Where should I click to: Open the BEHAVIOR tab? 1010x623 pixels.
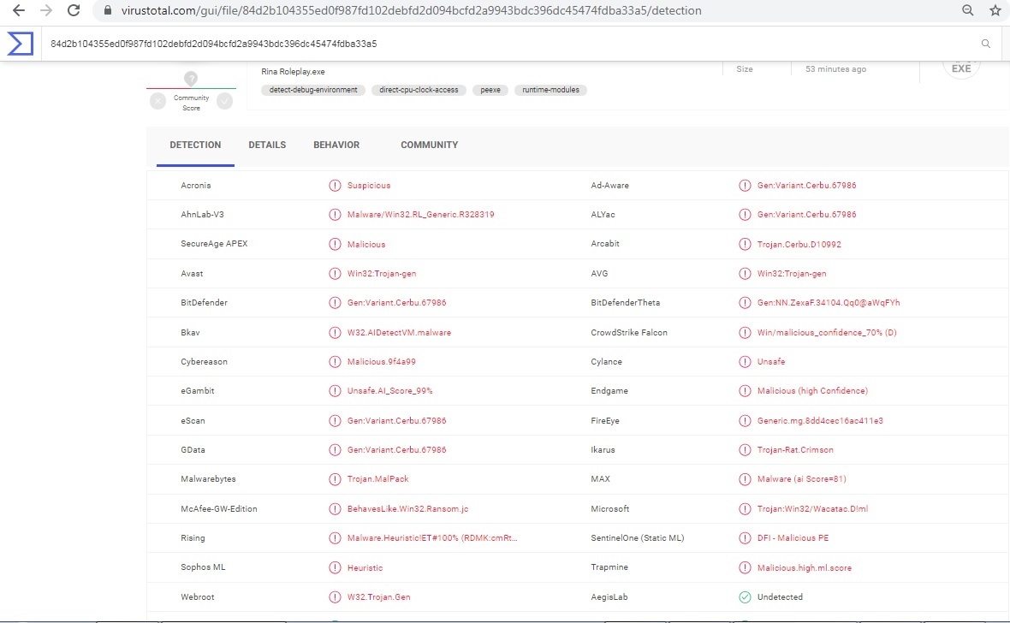point(336,145)
